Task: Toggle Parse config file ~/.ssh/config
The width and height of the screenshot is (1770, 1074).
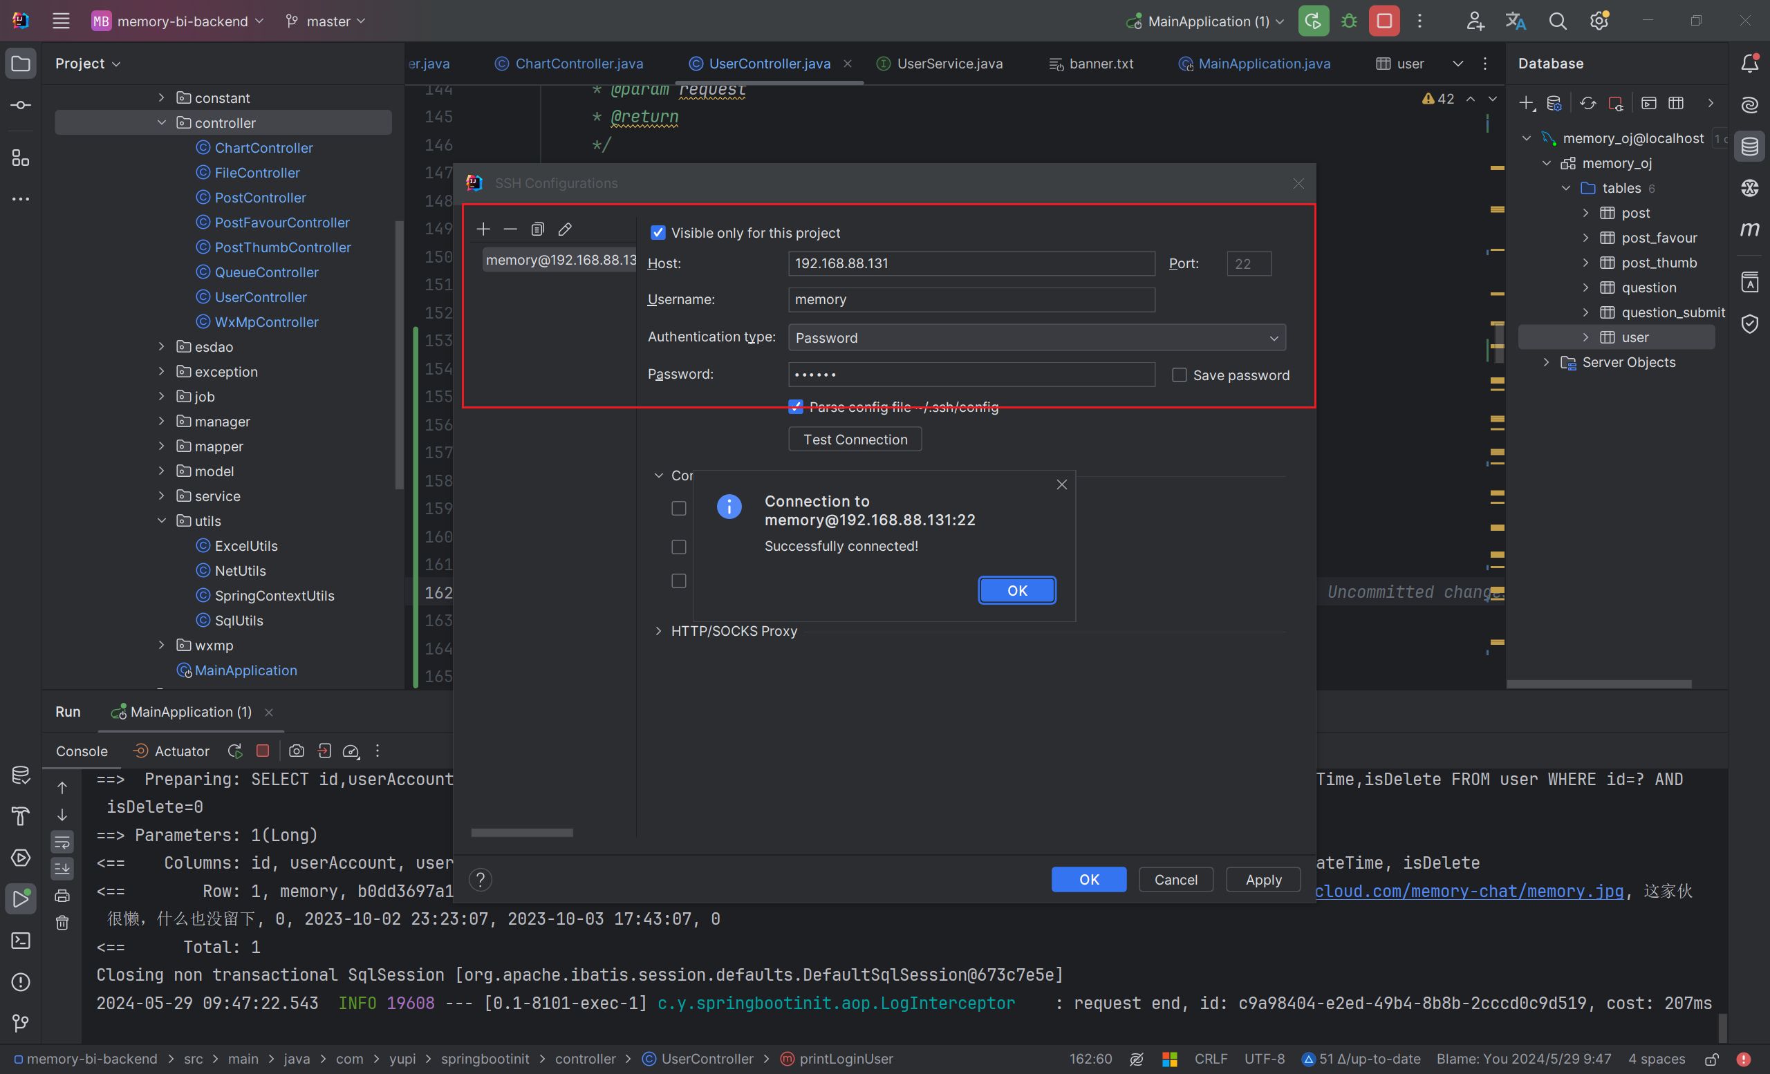Action: click(x=795, y=407)
